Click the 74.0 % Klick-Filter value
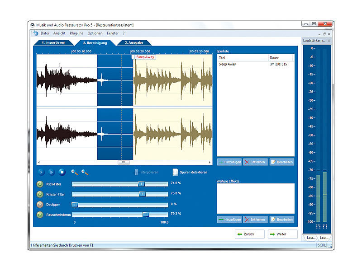This screenshot has width=362, height=271. click(x=176, y=183)
